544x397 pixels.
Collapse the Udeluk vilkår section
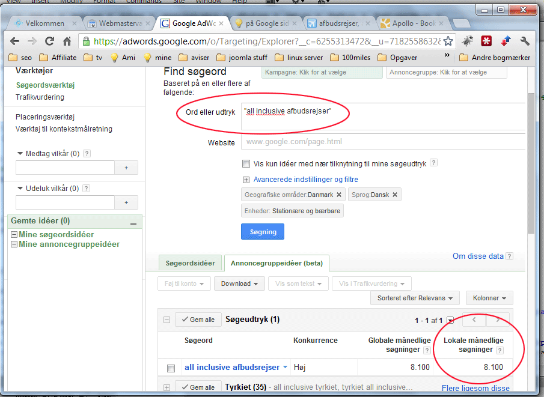[x=20, y=188]
